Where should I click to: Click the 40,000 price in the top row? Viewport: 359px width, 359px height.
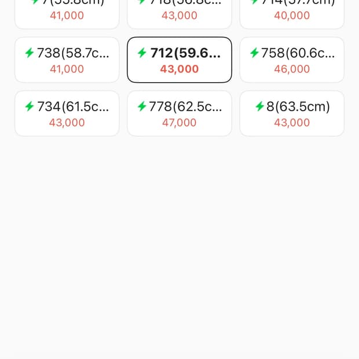pyautogui.click(x=292, y=16)
